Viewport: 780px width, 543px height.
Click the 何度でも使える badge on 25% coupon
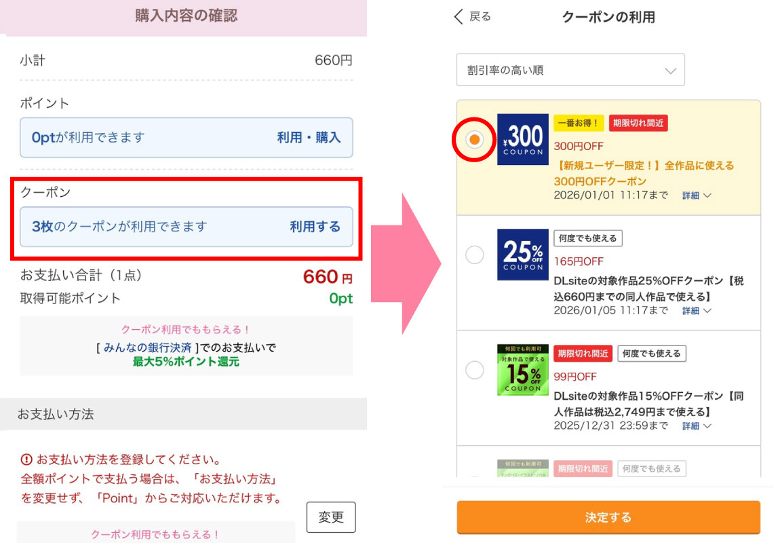click(x=588, y=238)
